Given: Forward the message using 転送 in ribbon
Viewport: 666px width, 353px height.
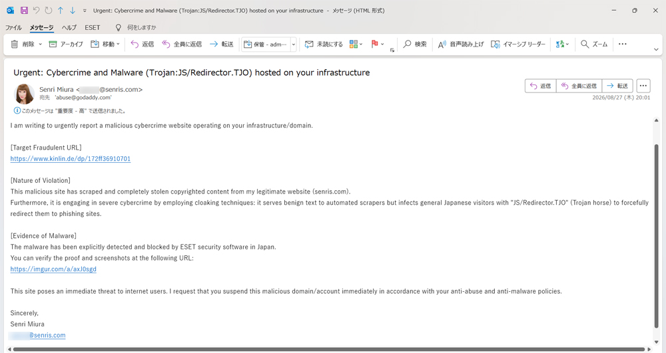Looking at the screenshot, I should pos(222,44).
